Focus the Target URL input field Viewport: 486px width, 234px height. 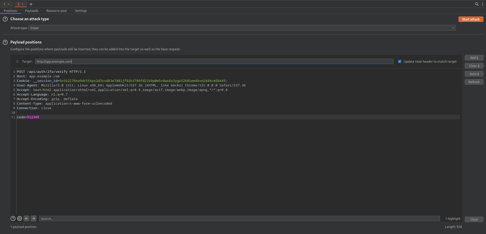214,61
